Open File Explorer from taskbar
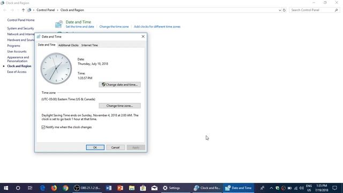Image resolution: width=343 pixels, height=193 pixels. pyautogui.click(x=131, y=188)
